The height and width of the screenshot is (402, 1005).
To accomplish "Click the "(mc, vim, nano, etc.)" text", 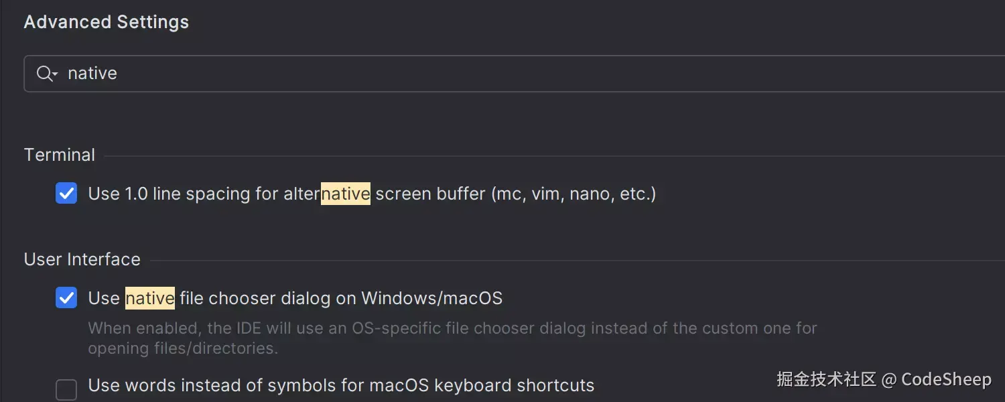I will coord(574,194).
